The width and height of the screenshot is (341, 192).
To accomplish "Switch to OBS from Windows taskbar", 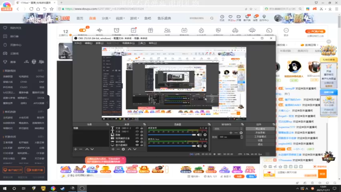I will (82, 188).
